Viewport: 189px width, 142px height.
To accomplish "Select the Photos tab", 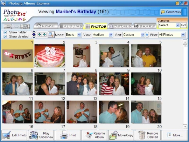I will 95,26.
